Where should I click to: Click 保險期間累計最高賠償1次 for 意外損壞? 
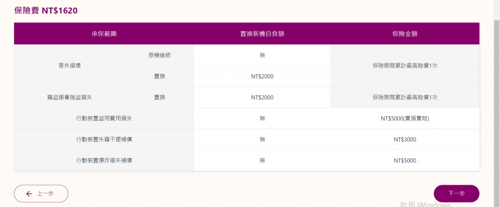click(x=405, y=65)
